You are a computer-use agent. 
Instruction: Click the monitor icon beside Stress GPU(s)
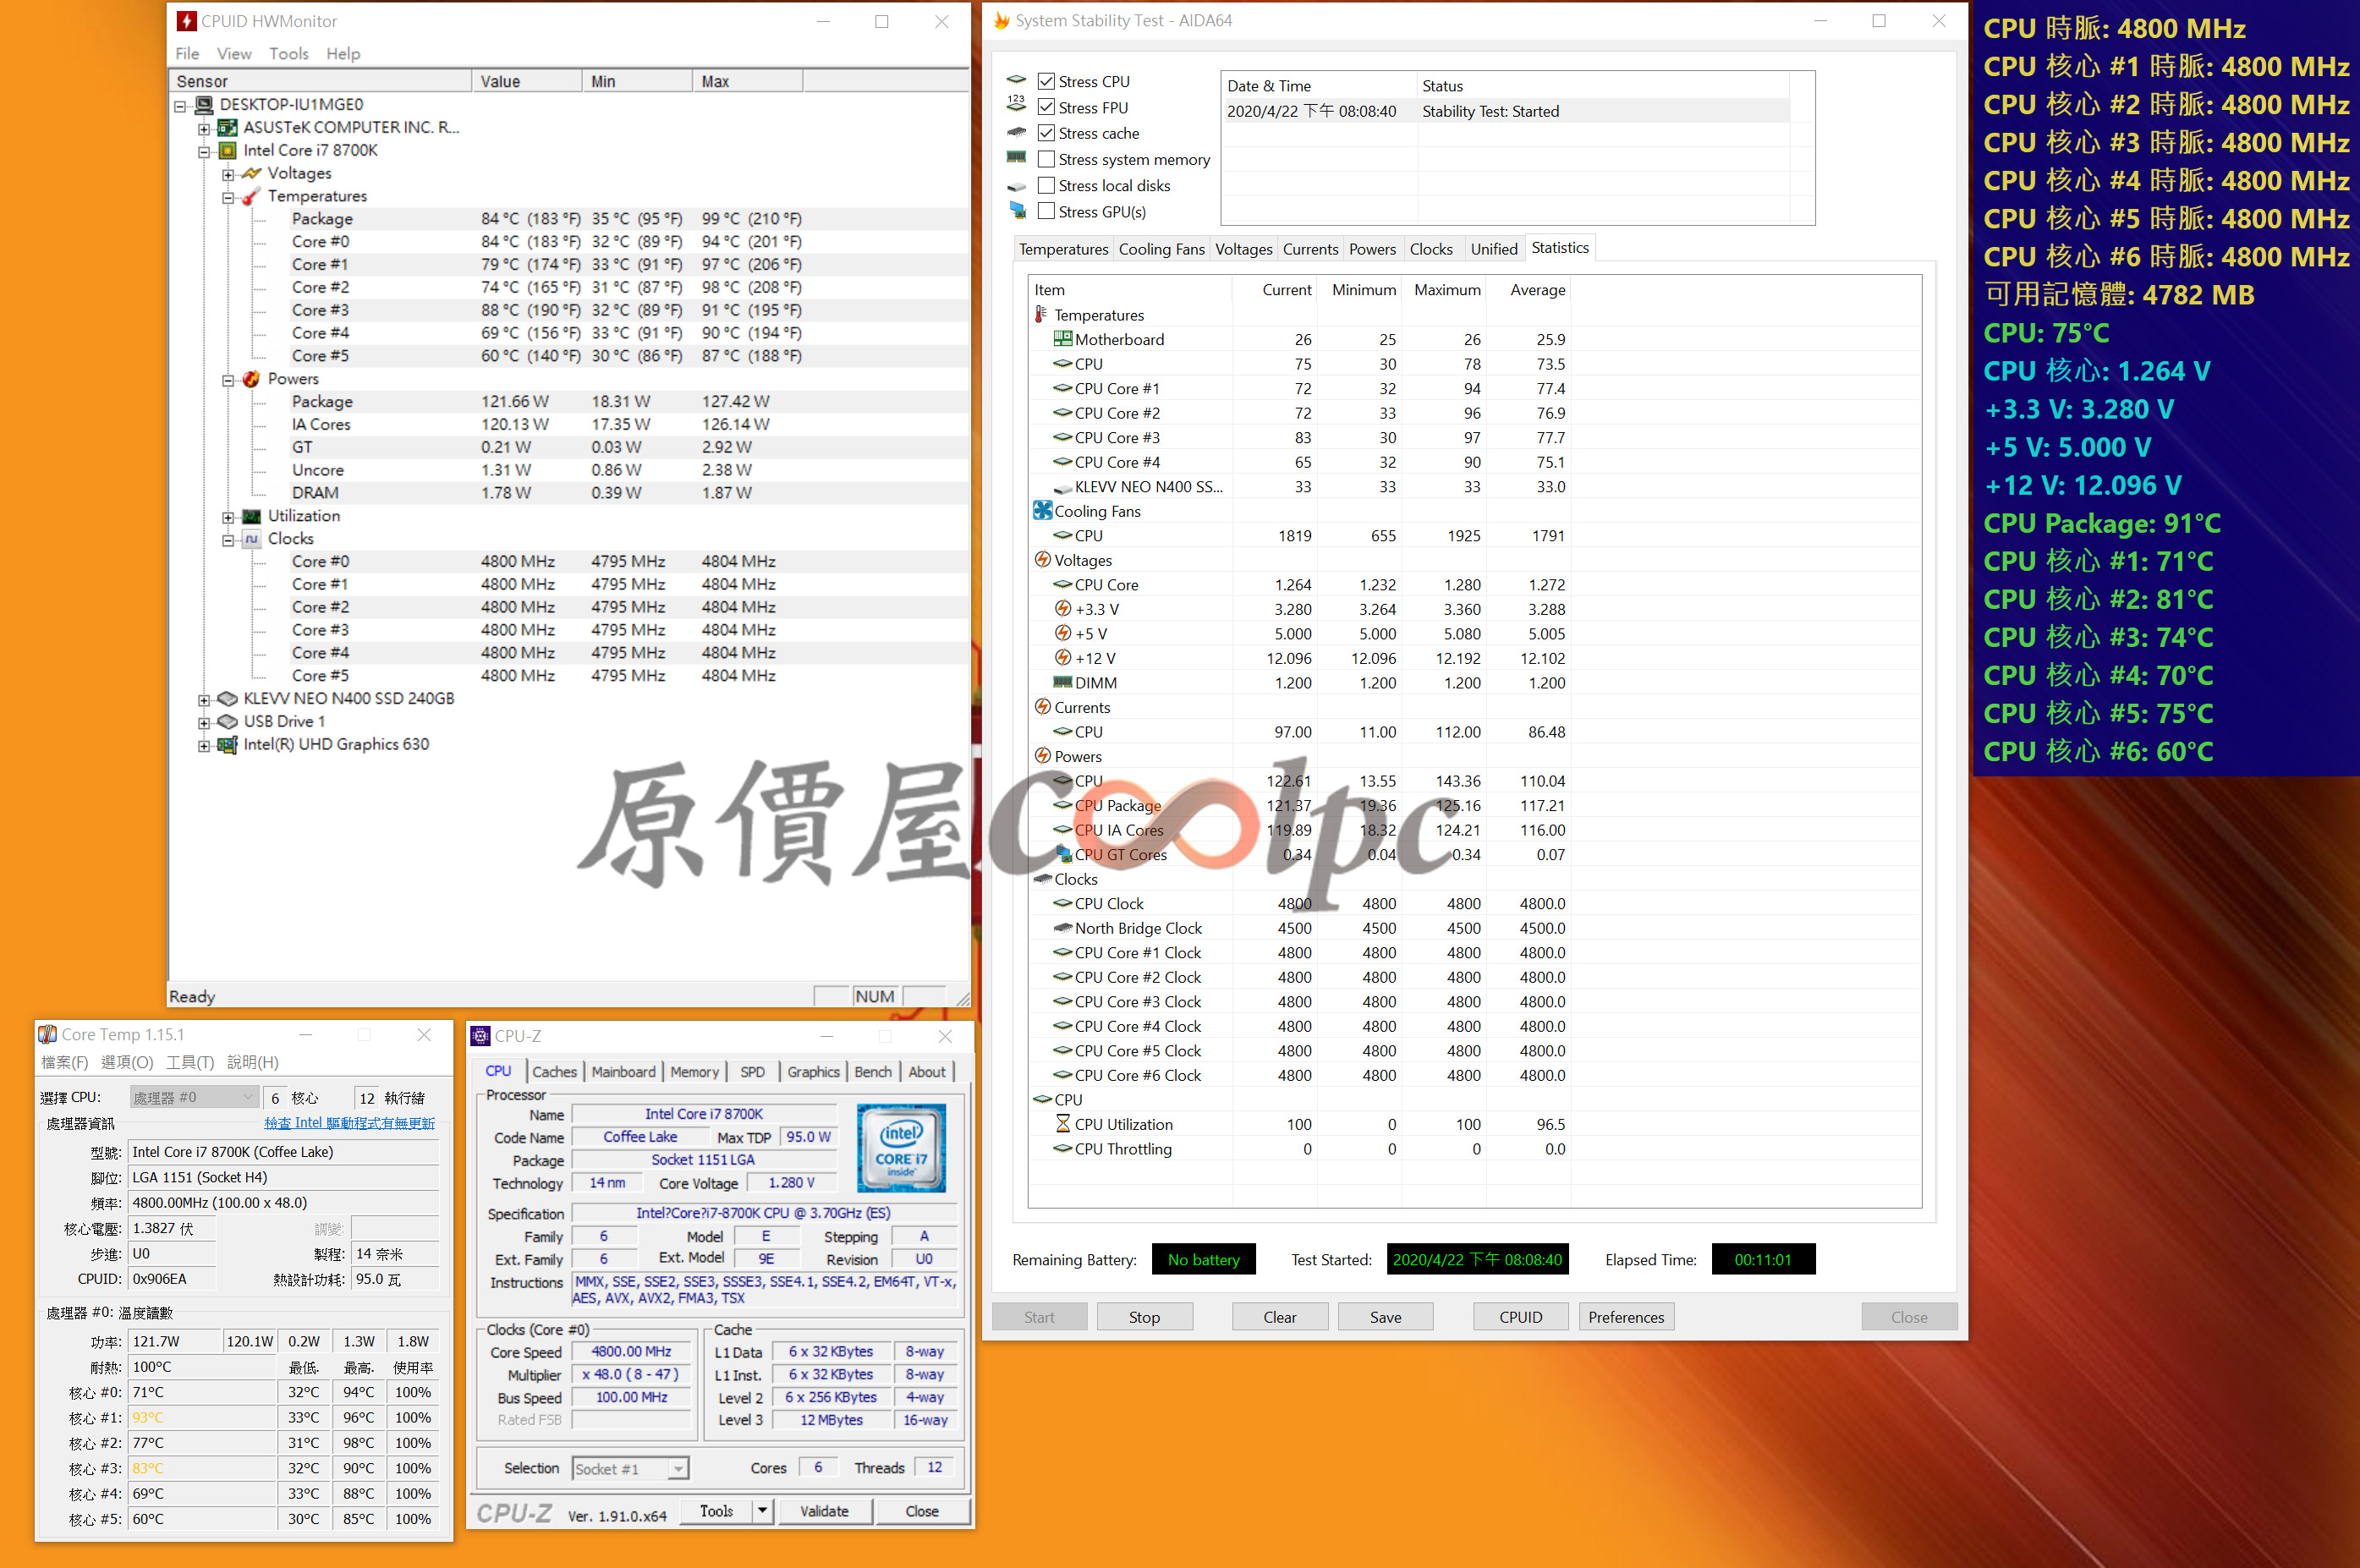coord(1017,210)
